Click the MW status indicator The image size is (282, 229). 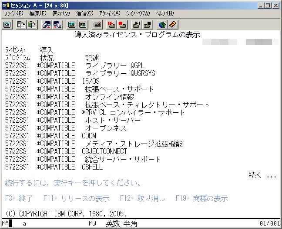(92, 223)
